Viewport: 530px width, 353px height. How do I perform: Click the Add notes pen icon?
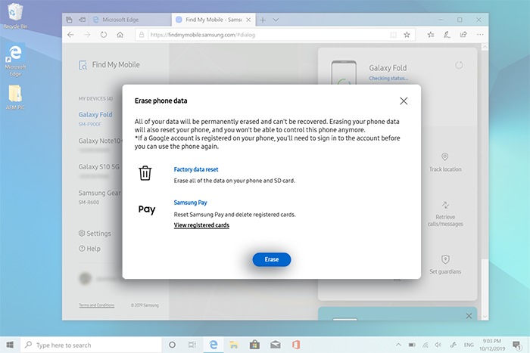(447, 35)
